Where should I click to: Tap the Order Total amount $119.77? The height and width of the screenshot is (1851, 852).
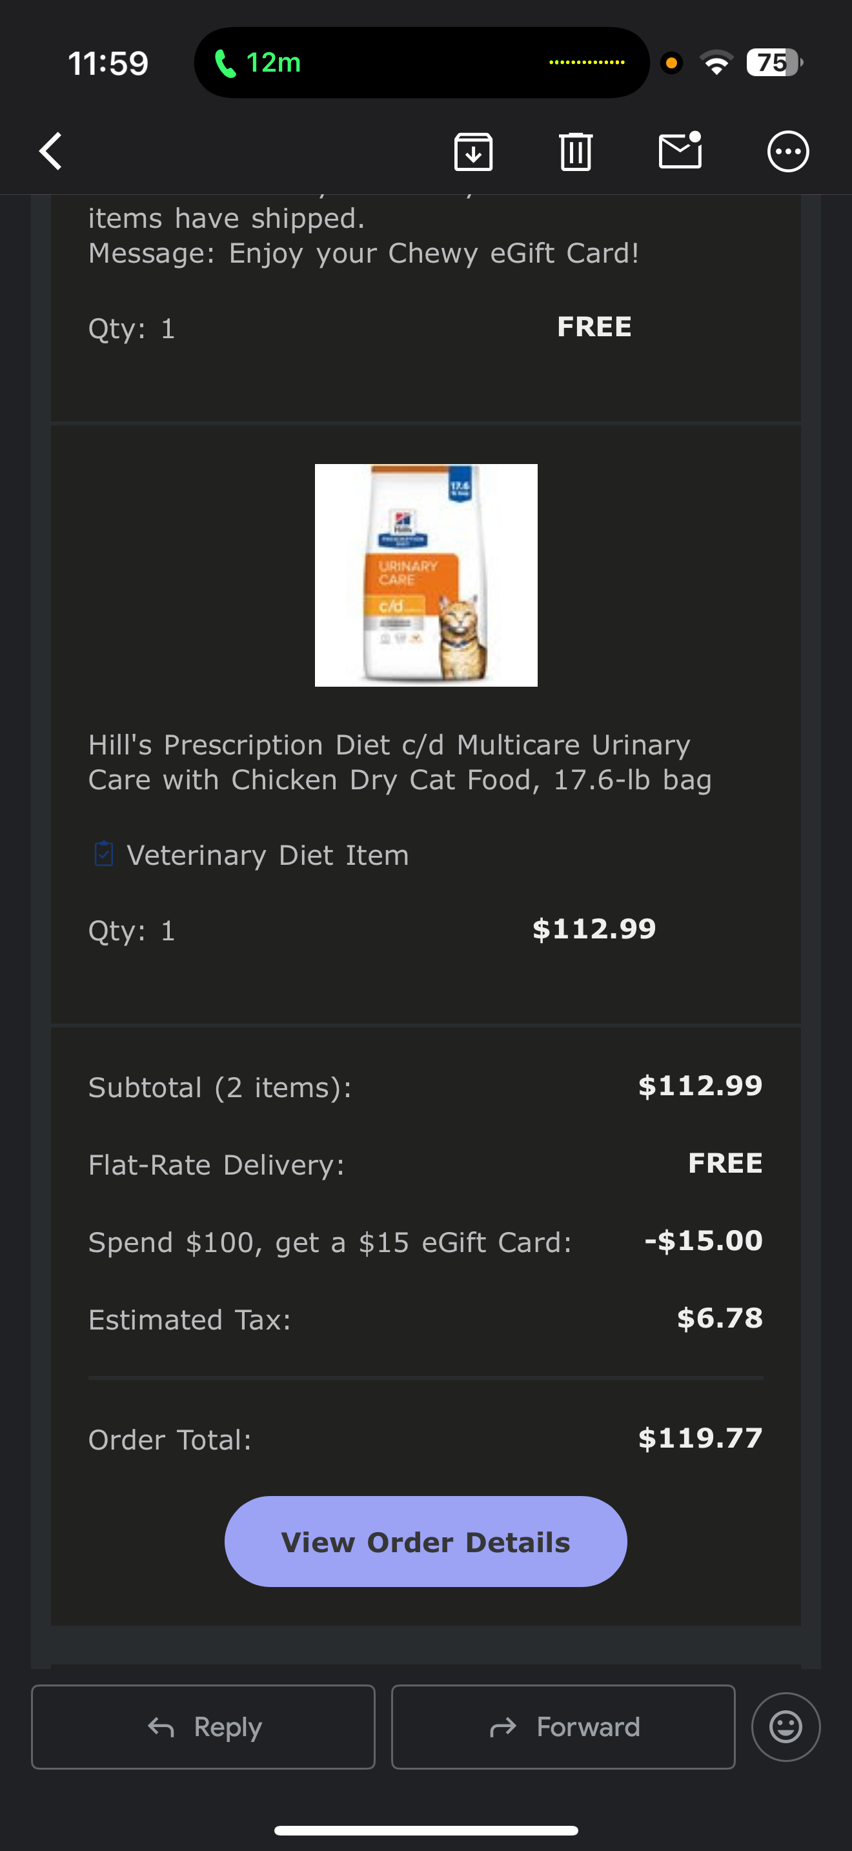tap(700, 1438)
